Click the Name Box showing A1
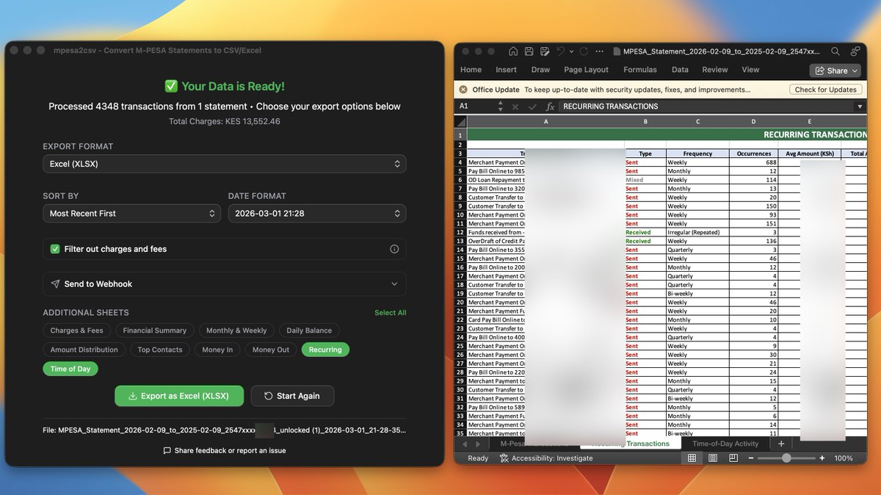Screen dimensions: 881x495 coord(474,106)
